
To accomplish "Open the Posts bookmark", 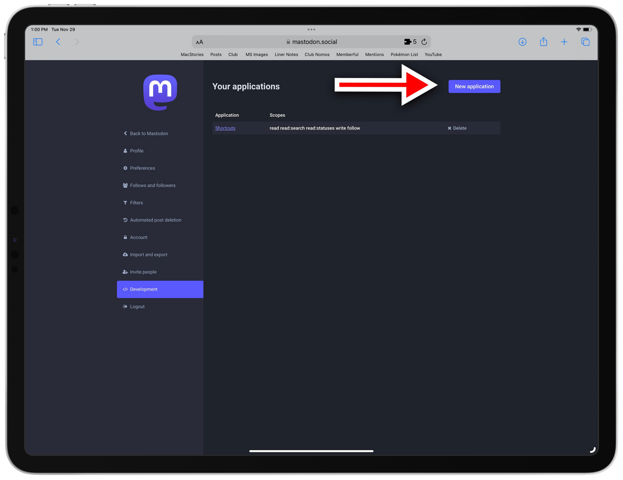I will click(x=216, y=55).
